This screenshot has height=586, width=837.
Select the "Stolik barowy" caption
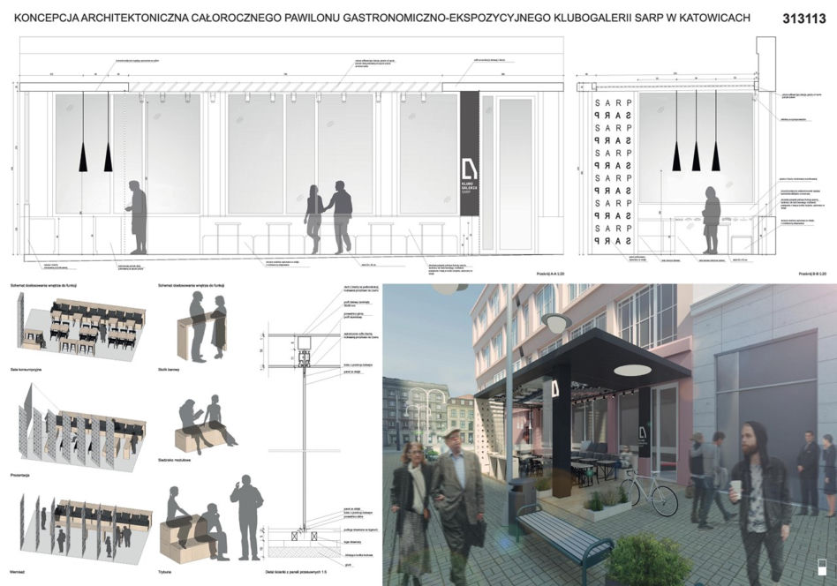tap(169, 369)
